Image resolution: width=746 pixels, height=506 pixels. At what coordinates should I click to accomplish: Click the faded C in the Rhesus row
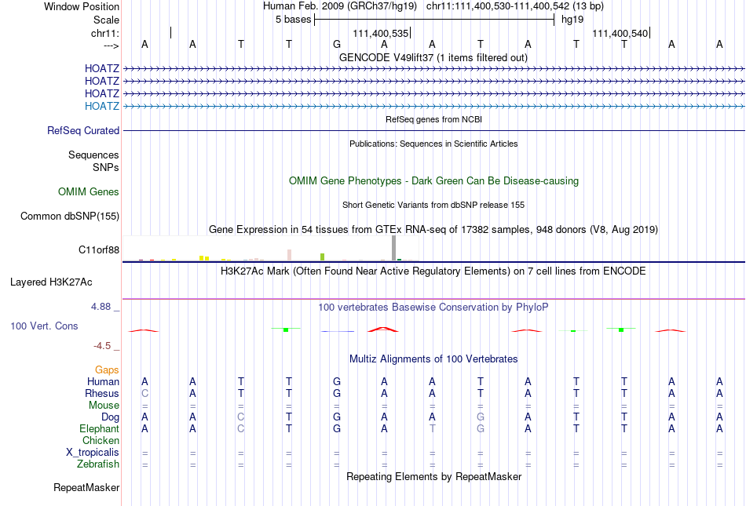[x=144, y=393]
